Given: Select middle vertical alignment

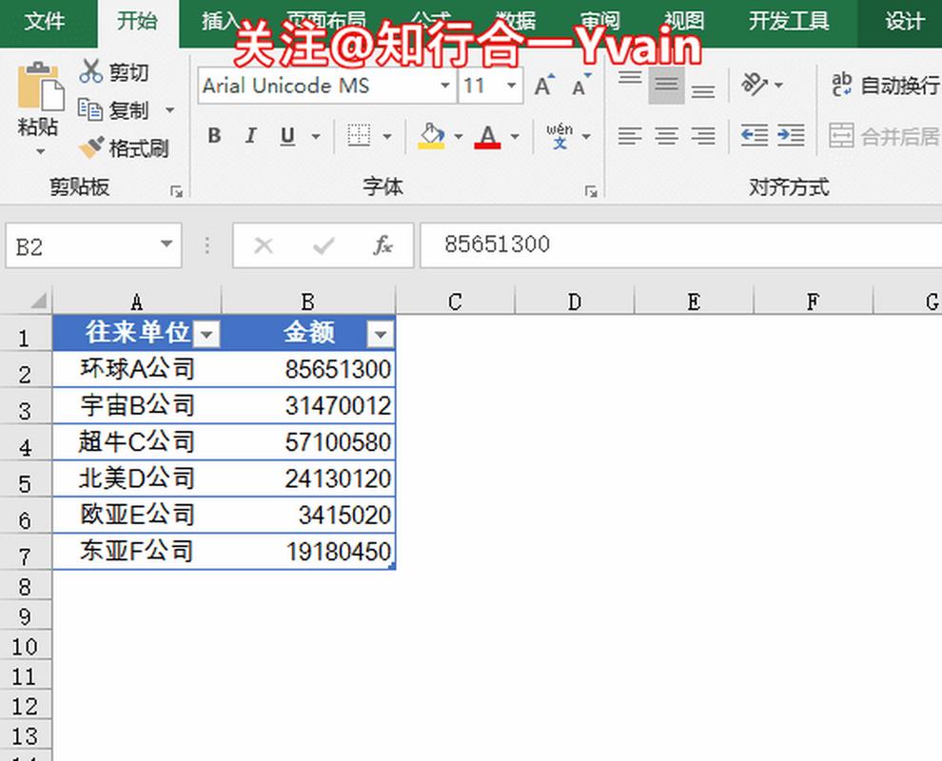Looking at the screenshot, I should tap(666, 86).
